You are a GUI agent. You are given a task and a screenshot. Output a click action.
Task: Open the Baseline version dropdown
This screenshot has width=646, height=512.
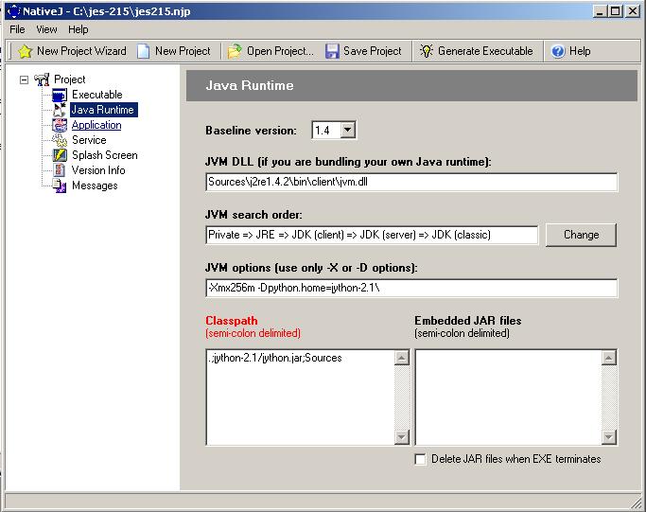[x=348, y=131]
